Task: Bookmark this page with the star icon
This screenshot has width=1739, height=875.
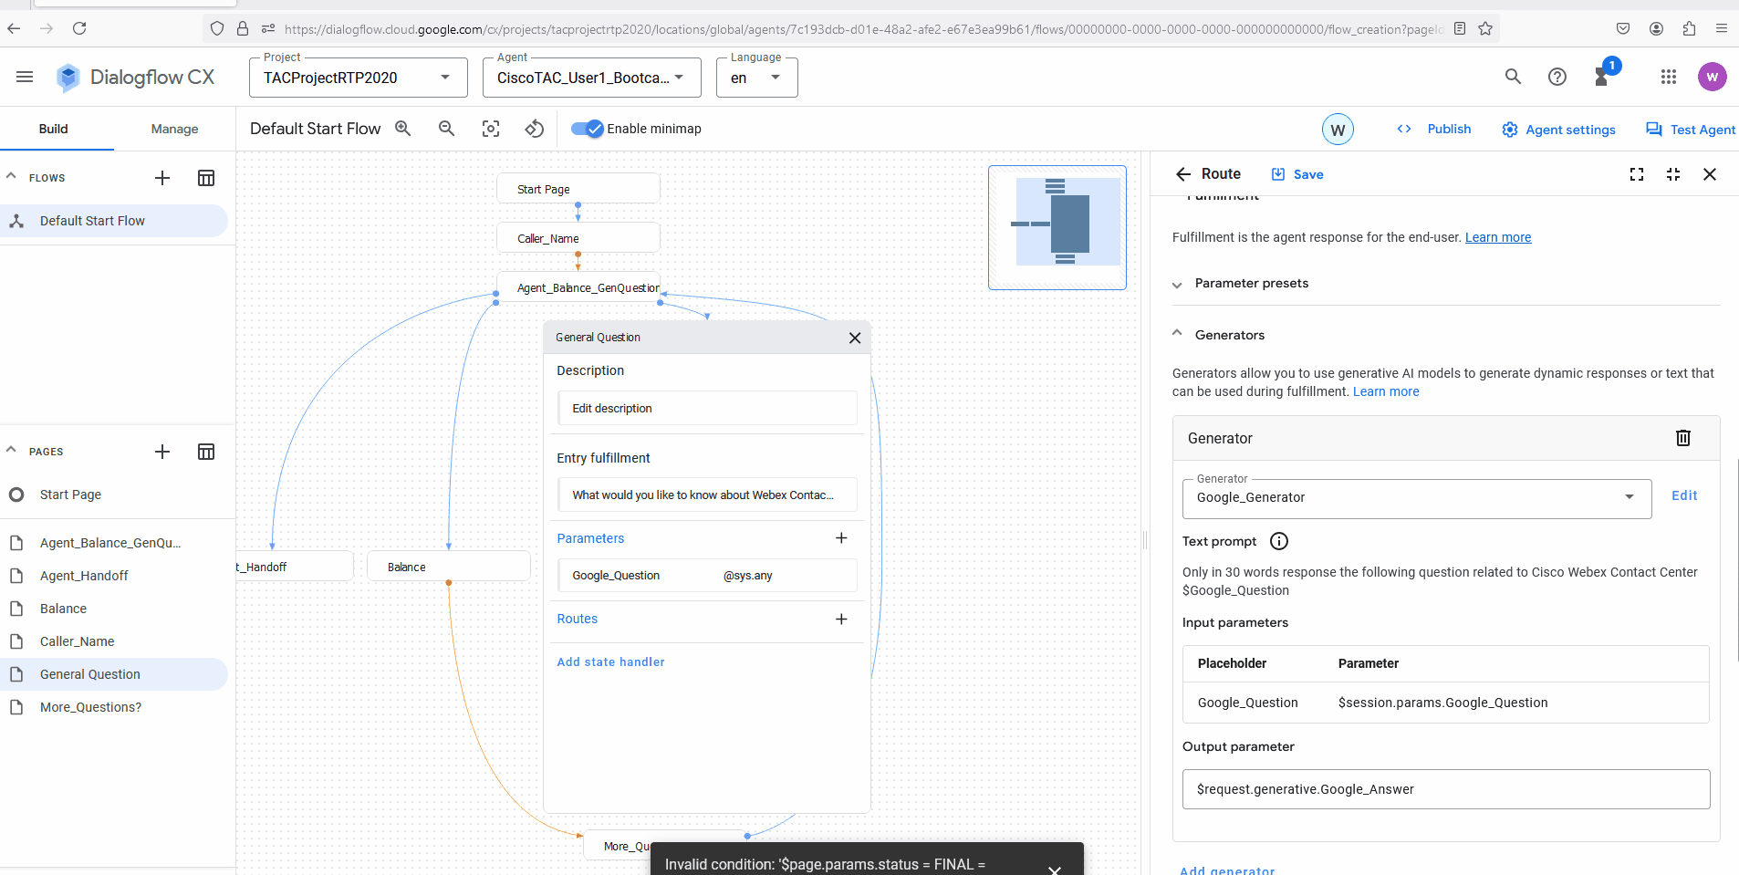Action: point(1485,28)
